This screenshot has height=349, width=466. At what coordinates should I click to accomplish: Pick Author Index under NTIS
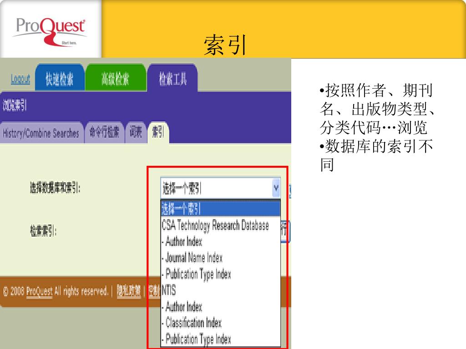220,306
